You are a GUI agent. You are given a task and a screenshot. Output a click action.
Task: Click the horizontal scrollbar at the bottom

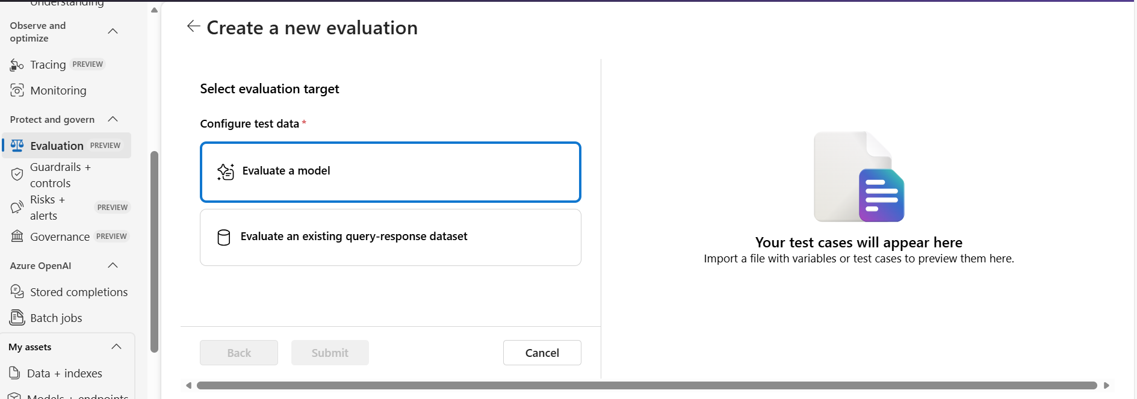pyautogui.click(x=646, y=385)
